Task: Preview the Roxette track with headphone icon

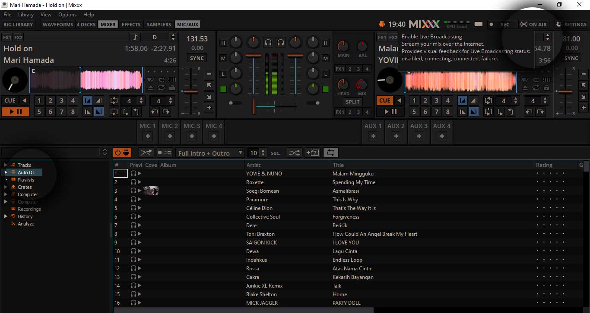Action: (133, 182)
